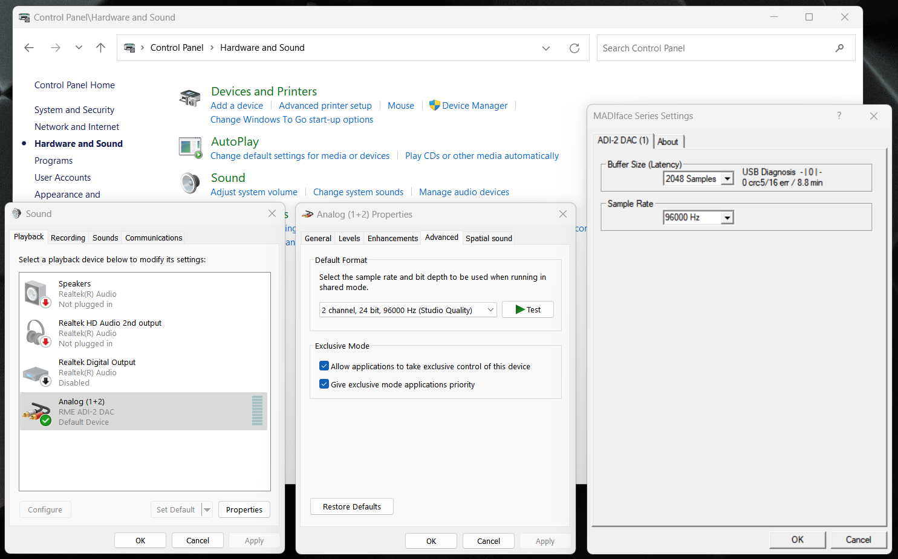Open the Levels tab in Properties
This screenshot has width=898, height=559.
coord(349,239)
